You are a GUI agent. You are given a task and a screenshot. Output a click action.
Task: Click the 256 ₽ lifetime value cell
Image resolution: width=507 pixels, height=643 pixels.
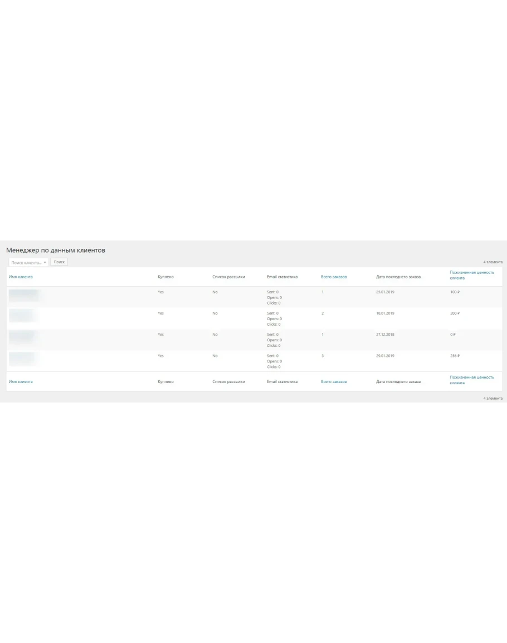click(455, 356)
